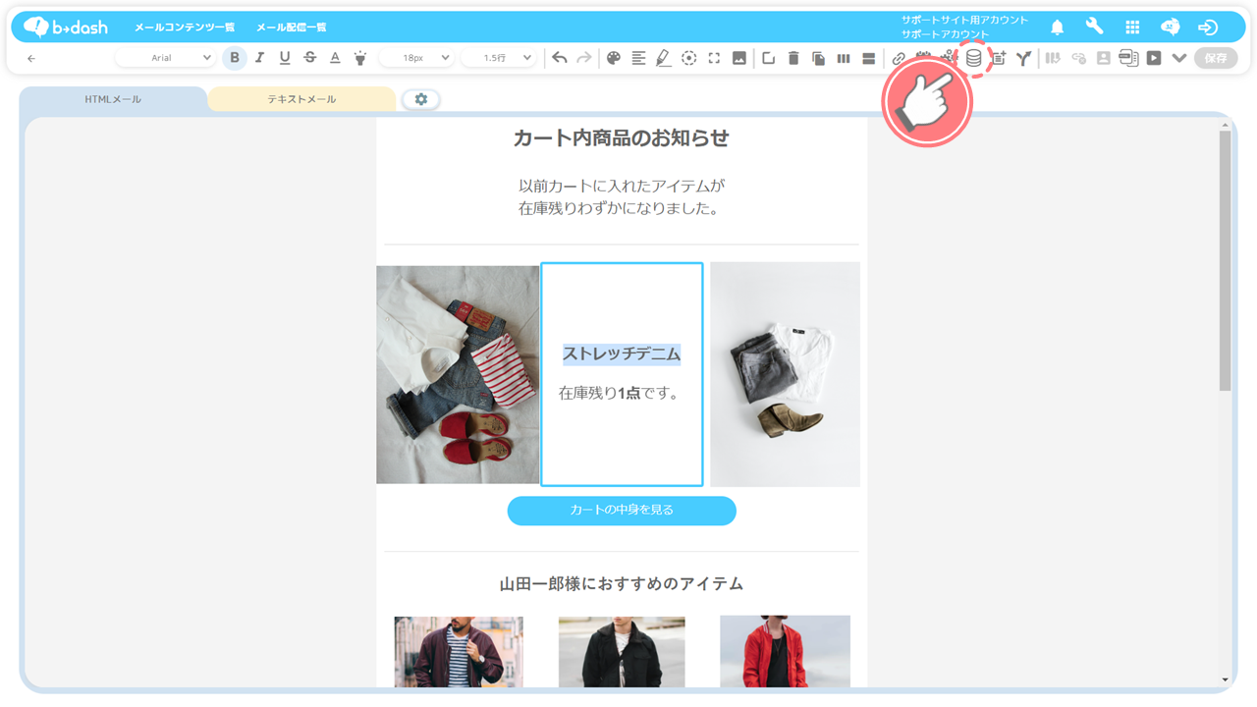Open the gear settings tab button

[x=421, y=99]
